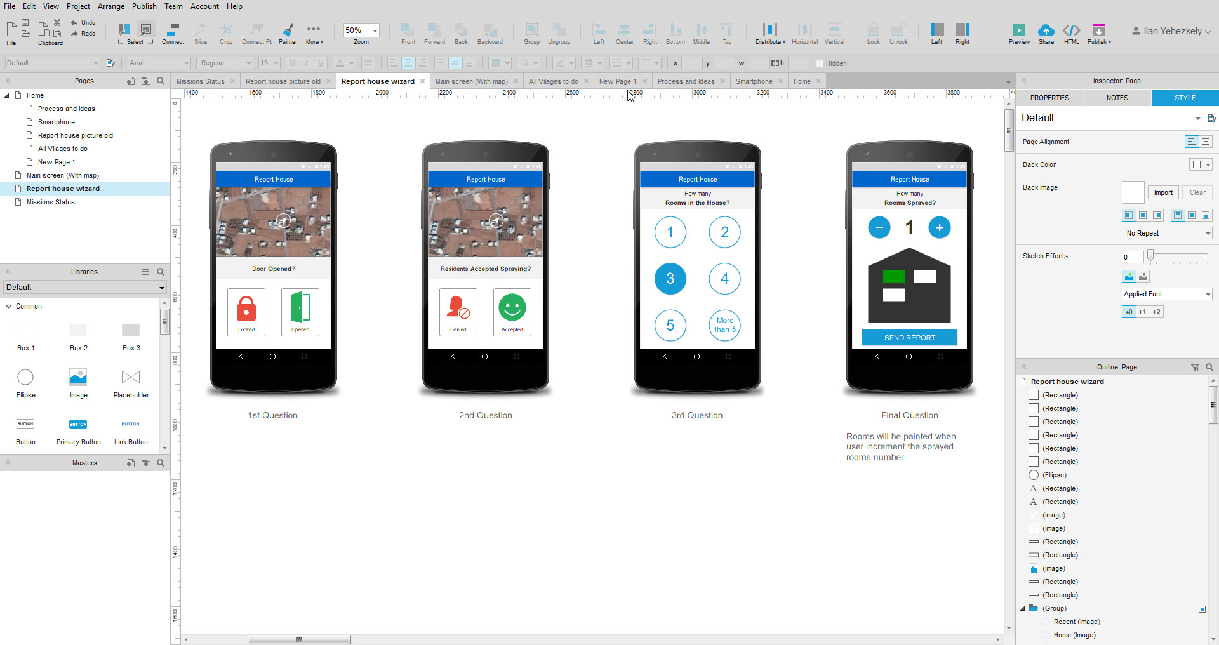The width and height of the screenshot is (1219, 645).
Task: Choose the Crop tool
Action: [x=226, y=34]
